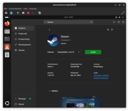
Task: Open the Developer website link
Action: pyautogui.click(x=101, y=75)
